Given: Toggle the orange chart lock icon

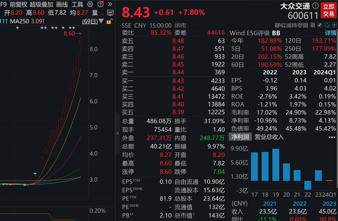Looking at the screenshot, I should (x=109, y=22).
